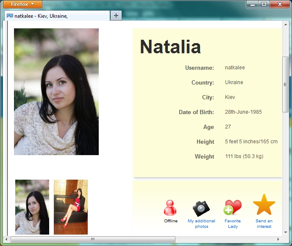This screenshot has height=246, width=292.
Task: Click the horizontal scrollbar thumb
Action: [93, 239]
